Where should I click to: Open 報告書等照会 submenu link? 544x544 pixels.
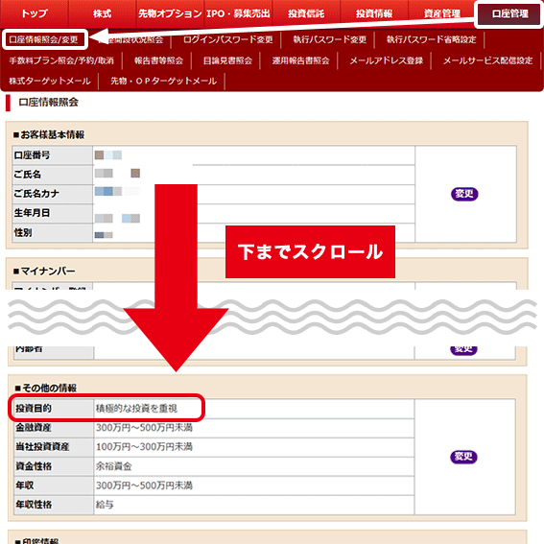click(x=158, y=60)
